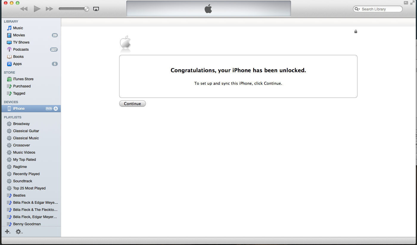Zoom the iTunes window with green button
Image resolution: width=417 pixels, height=245 pixels.
pos(18,3)
